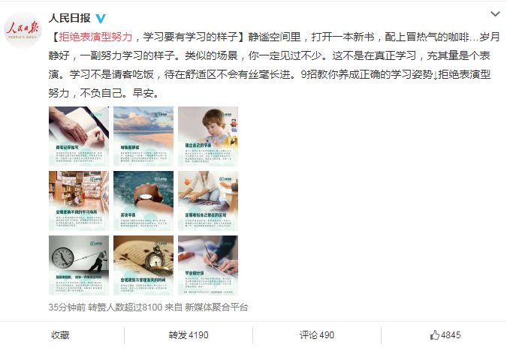
Task: Open the pocket watch on book thumbnail
Action: (x=143, y=265)
